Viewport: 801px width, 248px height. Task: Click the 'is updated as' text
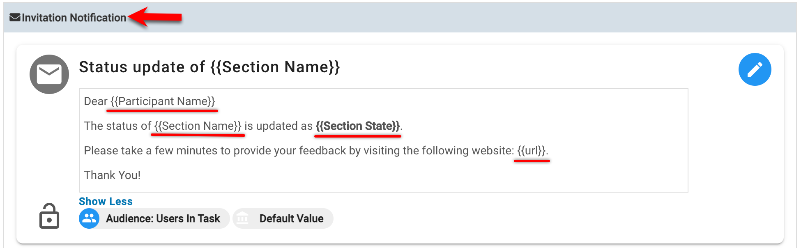pos(279,126)
